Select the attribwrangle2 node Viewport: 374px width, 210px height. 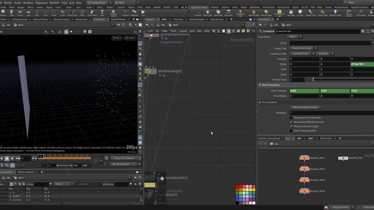point(150,71)
